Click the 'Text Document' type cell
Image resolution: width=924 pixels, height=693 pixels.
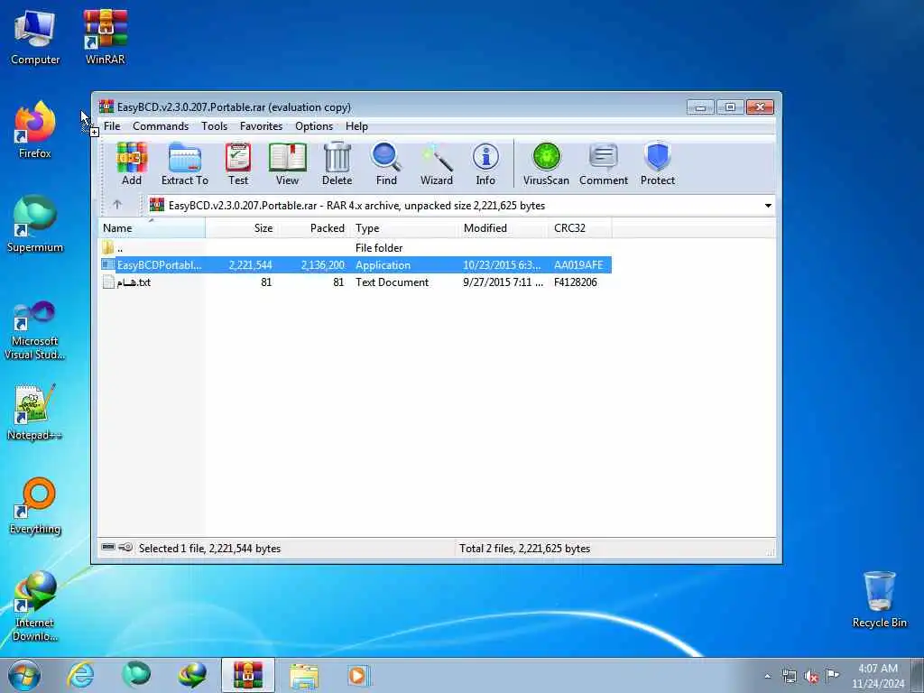pos(392,282)
